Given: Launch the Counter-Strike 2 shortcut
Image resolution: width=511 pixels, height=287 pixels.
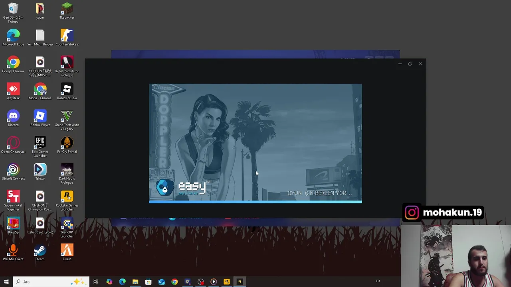Looking at the screenshot, I should tap(67, 37).
